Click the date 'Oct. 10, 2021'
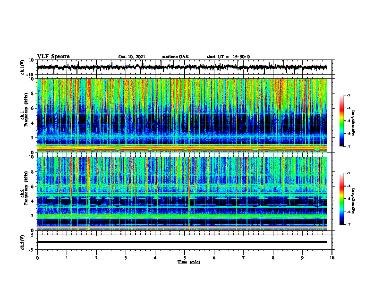 (x=132, y=57)
